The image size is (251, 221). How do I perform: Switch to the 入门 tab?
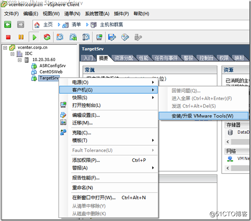tap(88, 58)
